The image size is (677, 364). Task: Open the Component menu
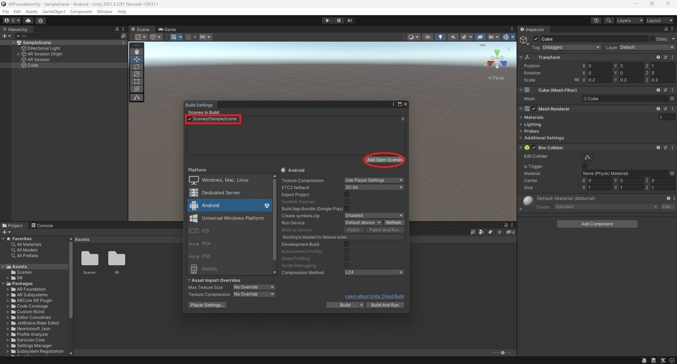tap(81, 11)
